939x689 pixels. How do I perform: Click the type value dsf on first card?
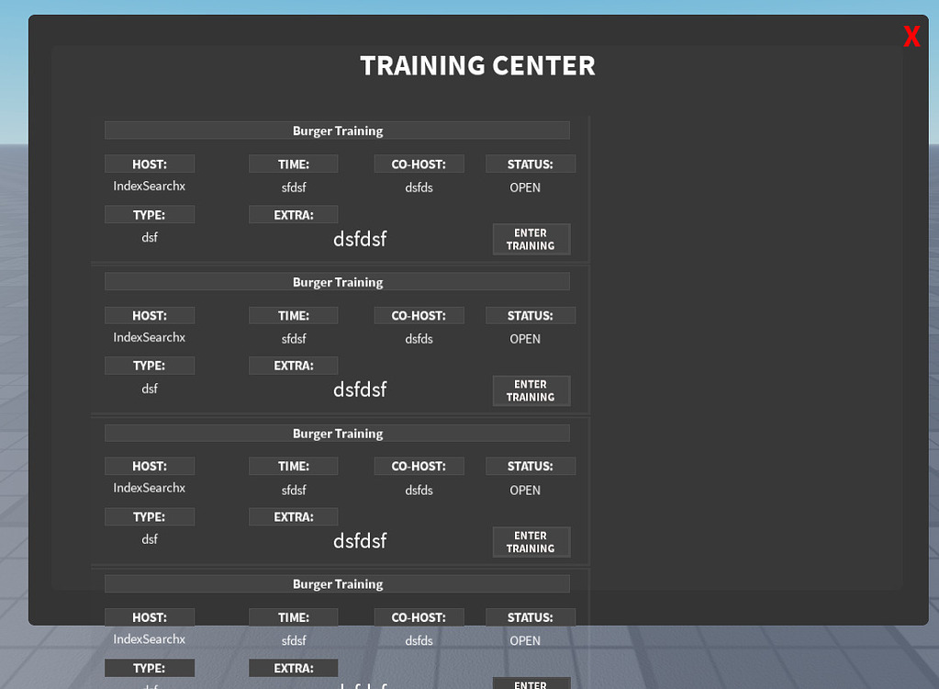(150, 236)
